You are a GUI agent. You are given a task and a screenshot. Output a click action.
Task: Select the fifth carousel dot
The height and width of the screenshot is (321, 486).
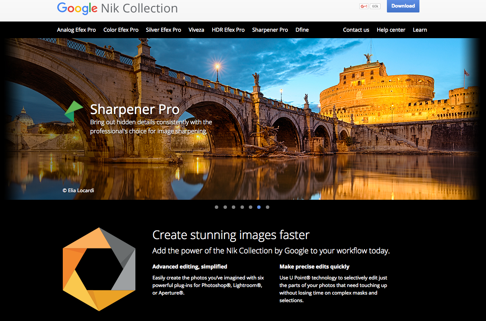[x=250, y=207]
